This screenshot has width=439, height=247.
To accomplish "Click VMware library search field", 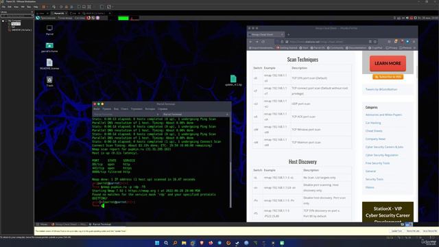I will (16, 16).
